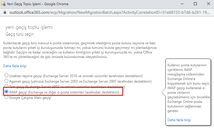This screenshot has height=130, width=214.
Task: Select the IMAP geçişi radio button
Action: coord(6,92)
